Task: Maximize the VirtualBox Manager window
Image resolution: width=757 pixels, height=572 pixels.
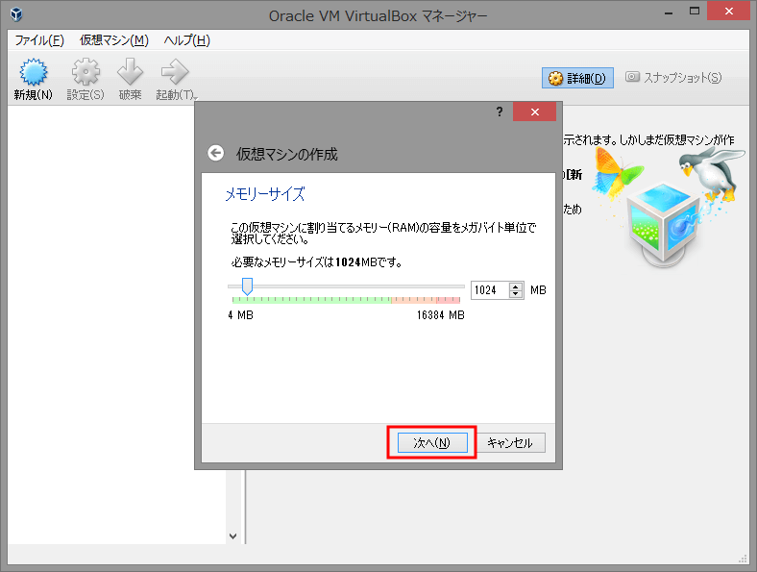Action: point(695,12)
